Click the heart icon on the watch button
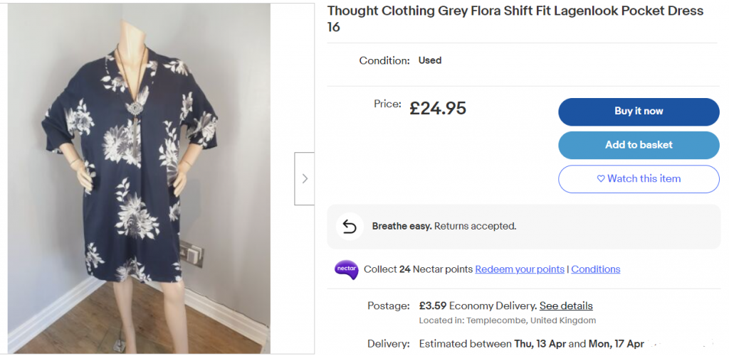The image size is (729, 356). pos(600,179)
